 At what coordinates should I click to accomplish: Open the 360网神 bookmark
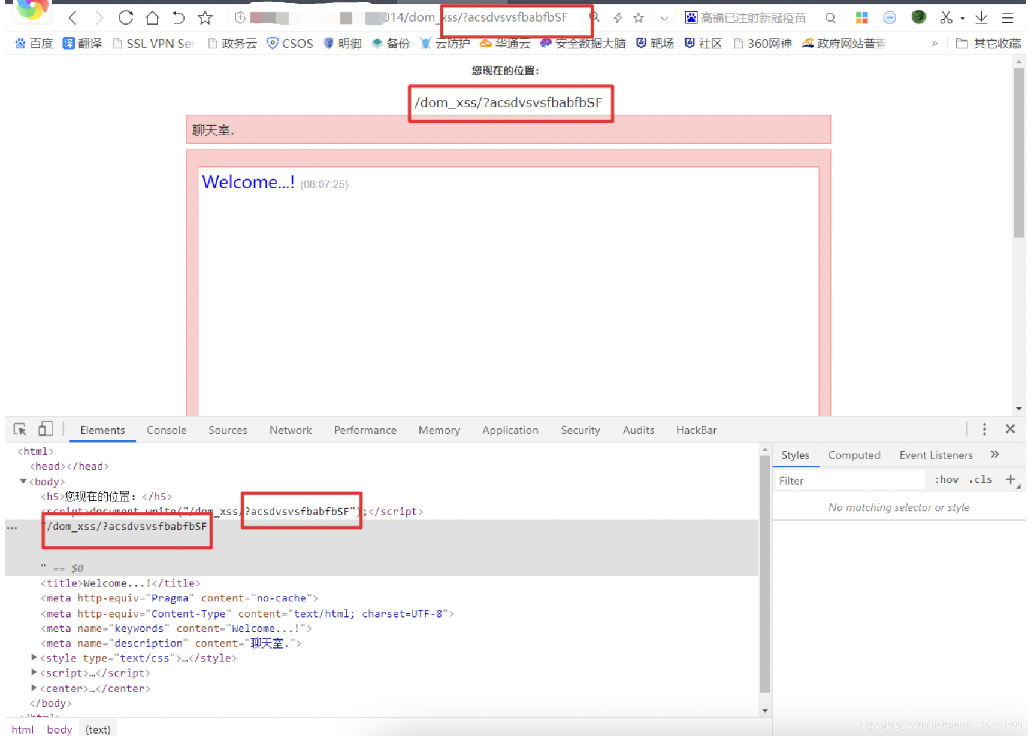[763, 43]
